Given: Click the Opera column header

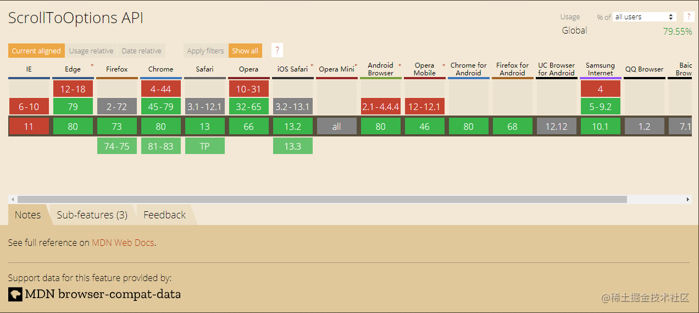Looking at the screenshot, I should click(248, 69).
